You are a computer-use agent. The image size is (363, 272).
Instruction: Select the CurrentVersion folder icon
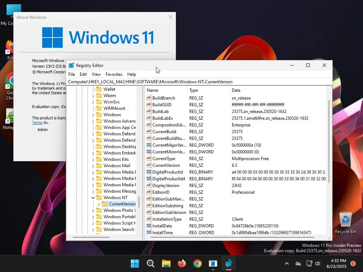[x=105, y=204]
